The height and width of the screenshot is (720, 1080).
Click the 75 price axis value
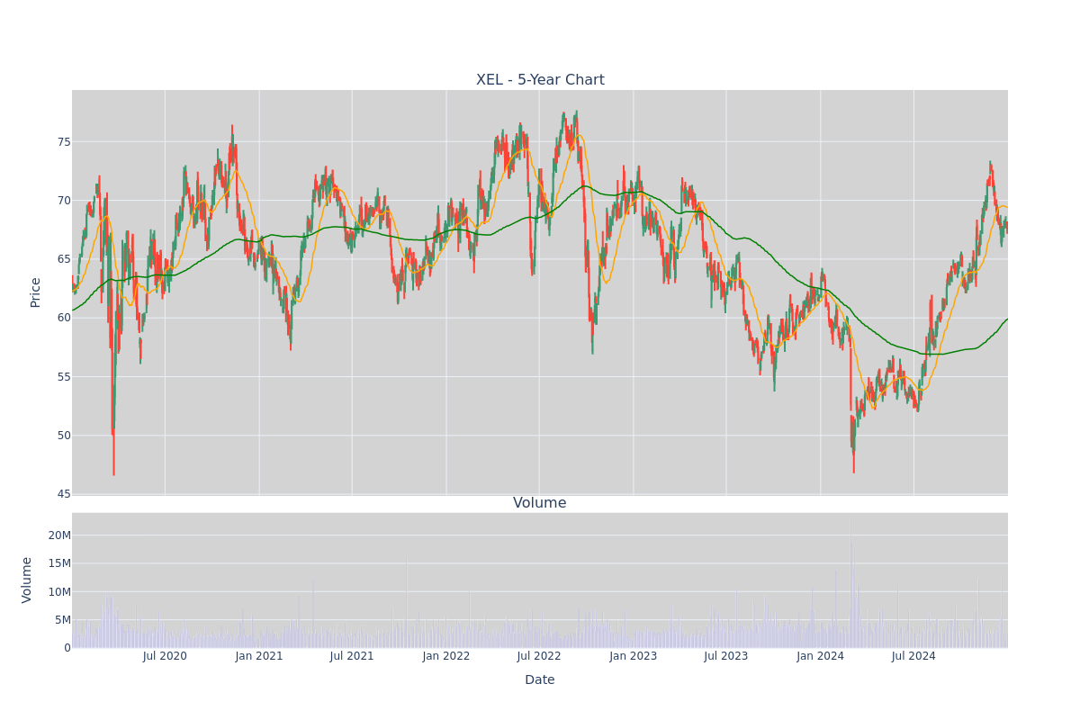tap(64, 142)
